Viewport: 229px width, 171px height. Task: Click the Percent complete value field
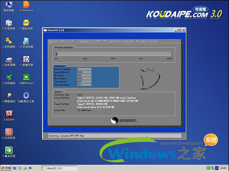point(84,69)
